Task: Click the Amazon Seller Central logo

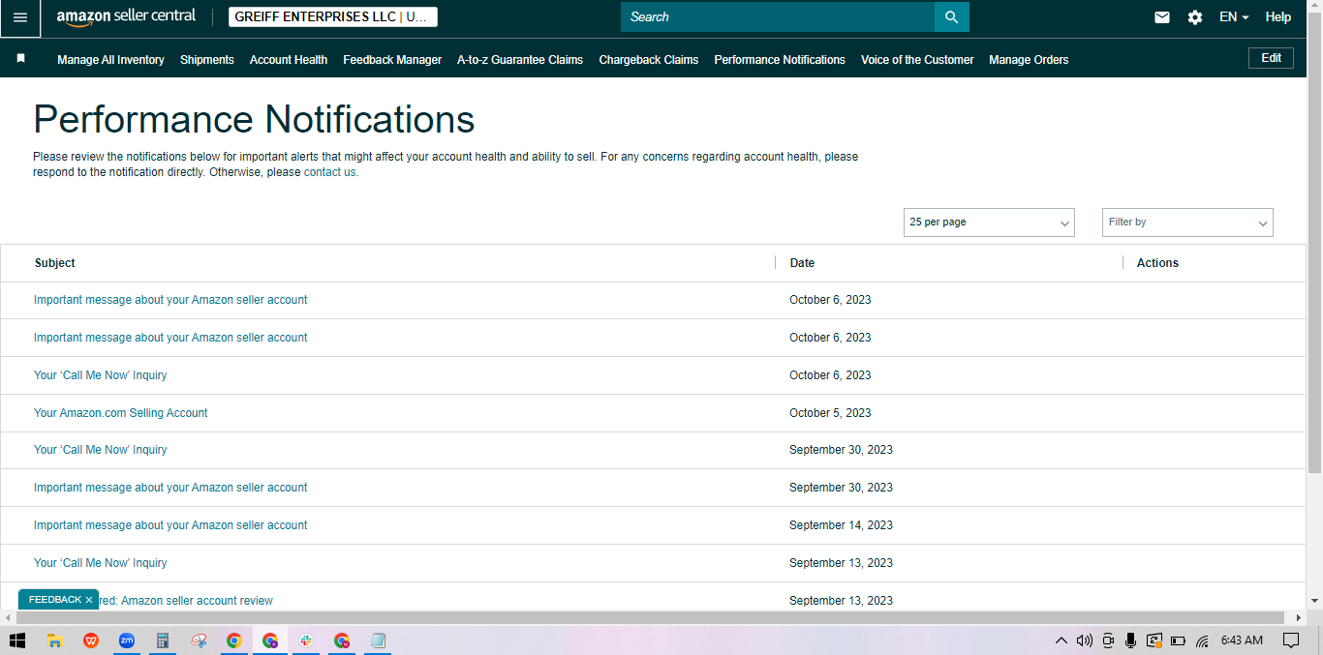Action: pyautogui.click(x=126, y=17)
